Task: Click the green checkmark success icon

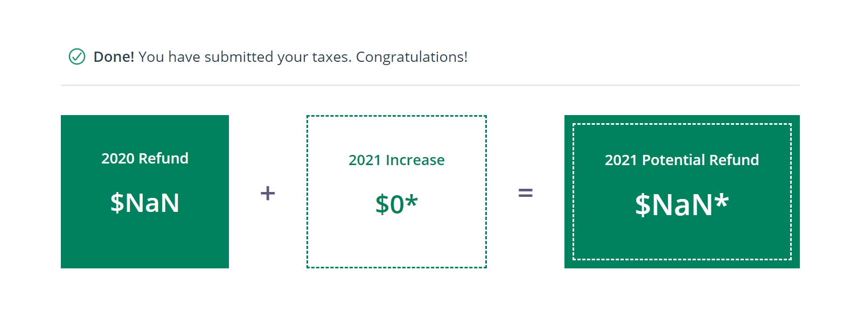Action: [x=77, y=56]
